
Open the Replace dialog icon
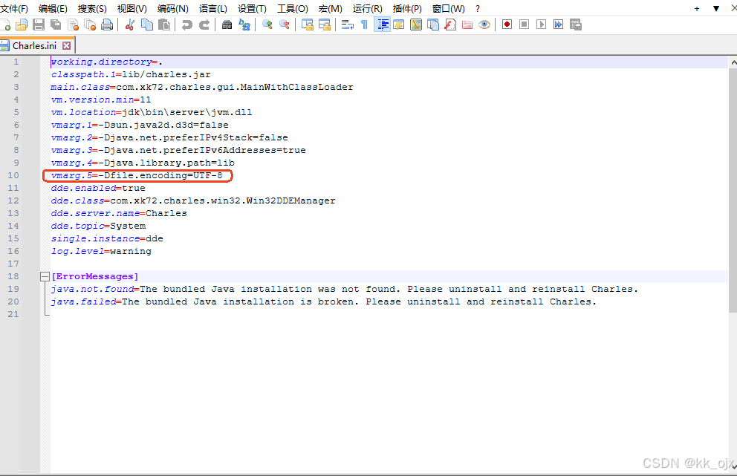pyautogui.click(x=244, y=25)
